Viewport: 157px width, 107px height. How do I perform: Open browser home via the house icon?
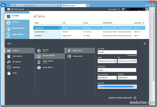[147, 5]
